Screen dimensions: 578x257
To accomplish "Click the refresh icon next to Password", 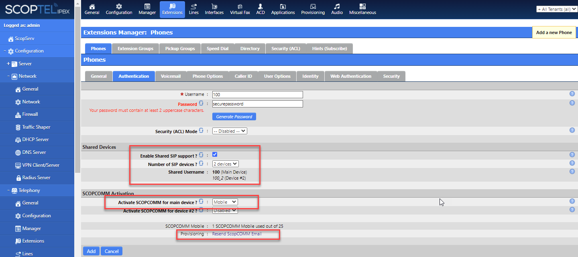I will (201, 103).
